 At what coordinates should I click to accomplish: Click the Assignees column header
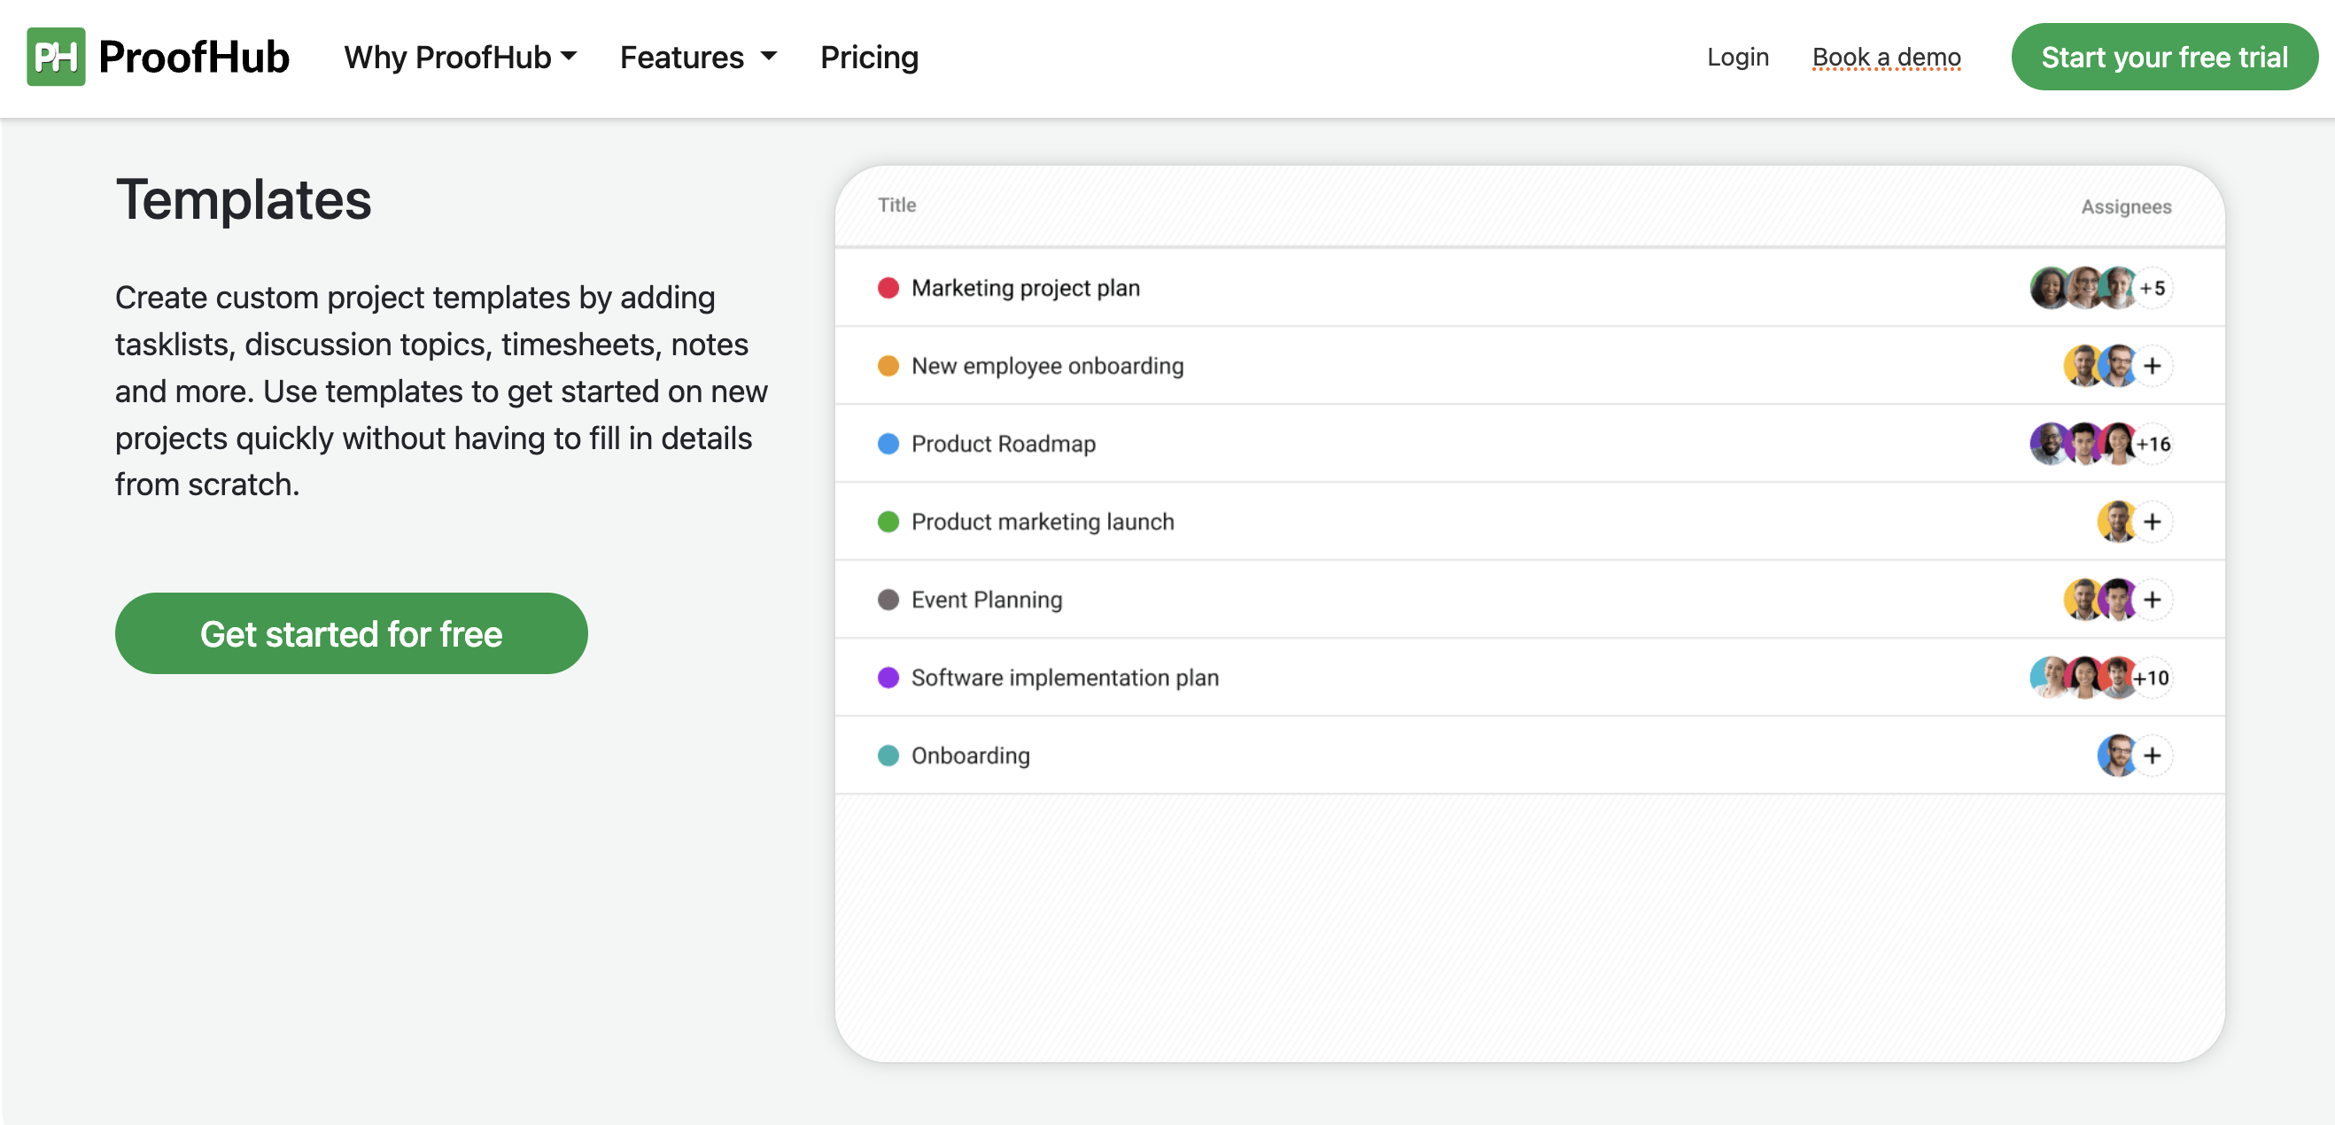[2126, 206]
